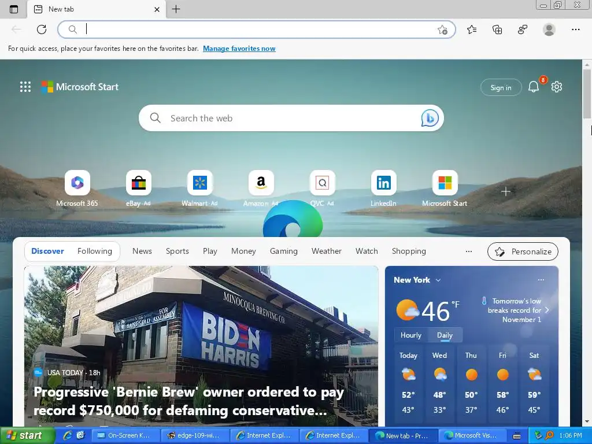Click the Bing chat icon in search box
The width and height of the screenshot is (592, 444).
point(430,118)
